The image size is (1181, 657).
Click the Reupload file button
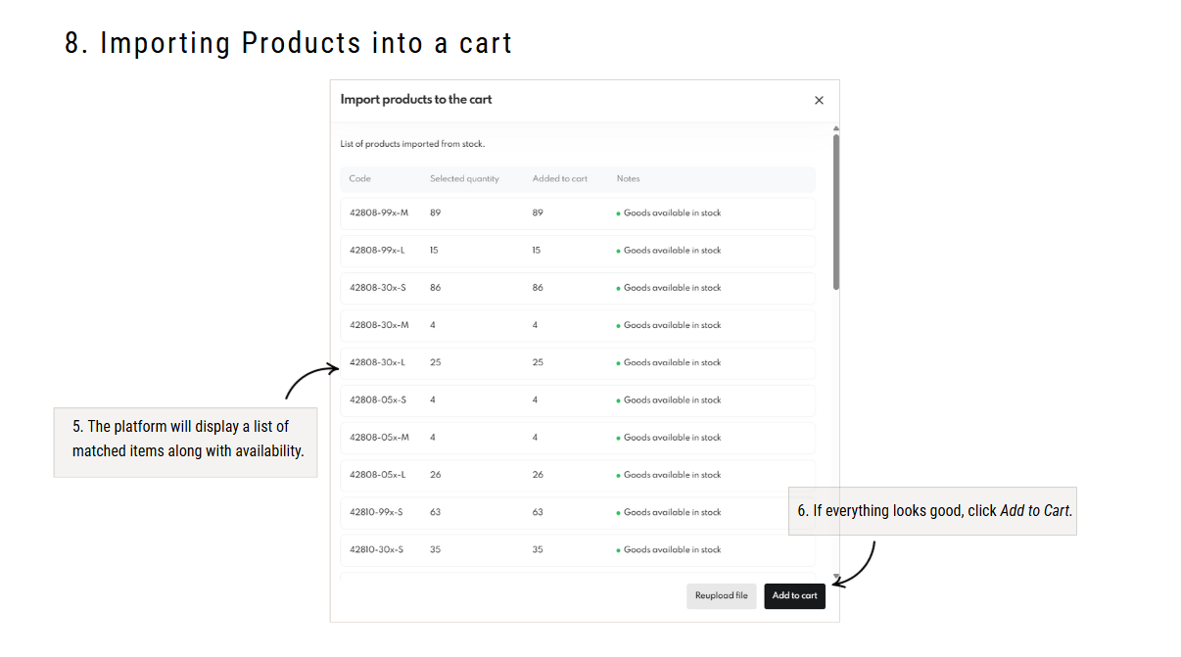click(721, 595)
